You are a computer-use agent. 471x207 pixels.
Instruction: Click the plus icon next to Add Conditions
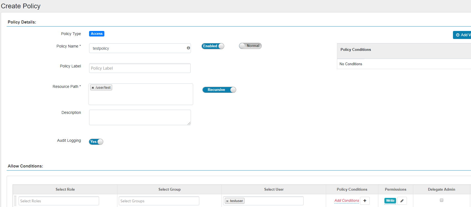(x=365, y=201)
